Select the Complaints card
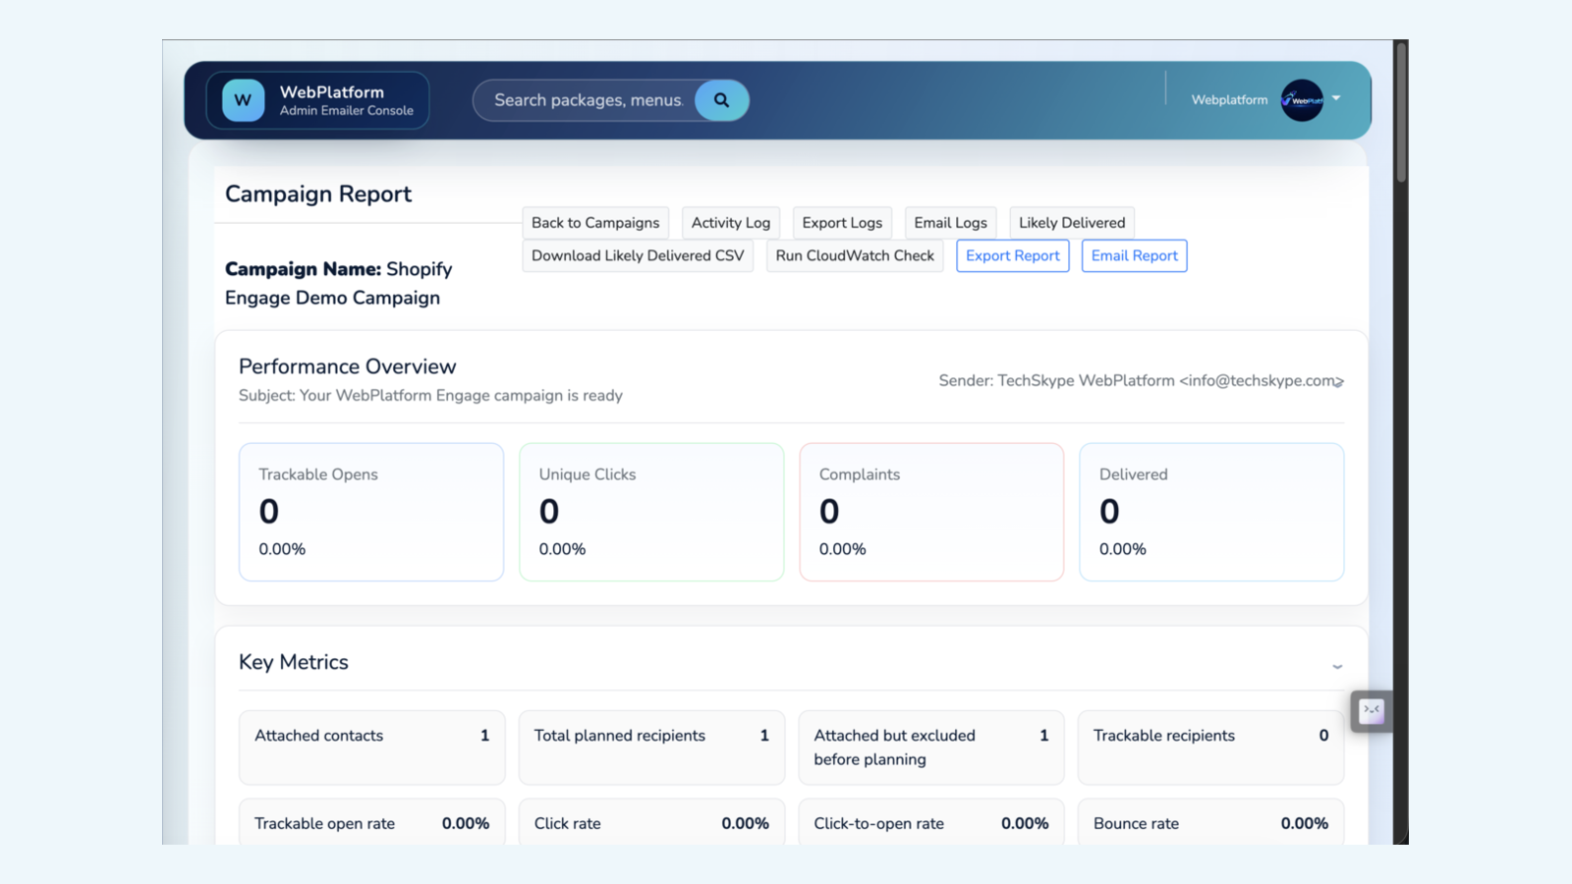The image size is (1572, 884). pyautogui.click(x=931, y=512)
